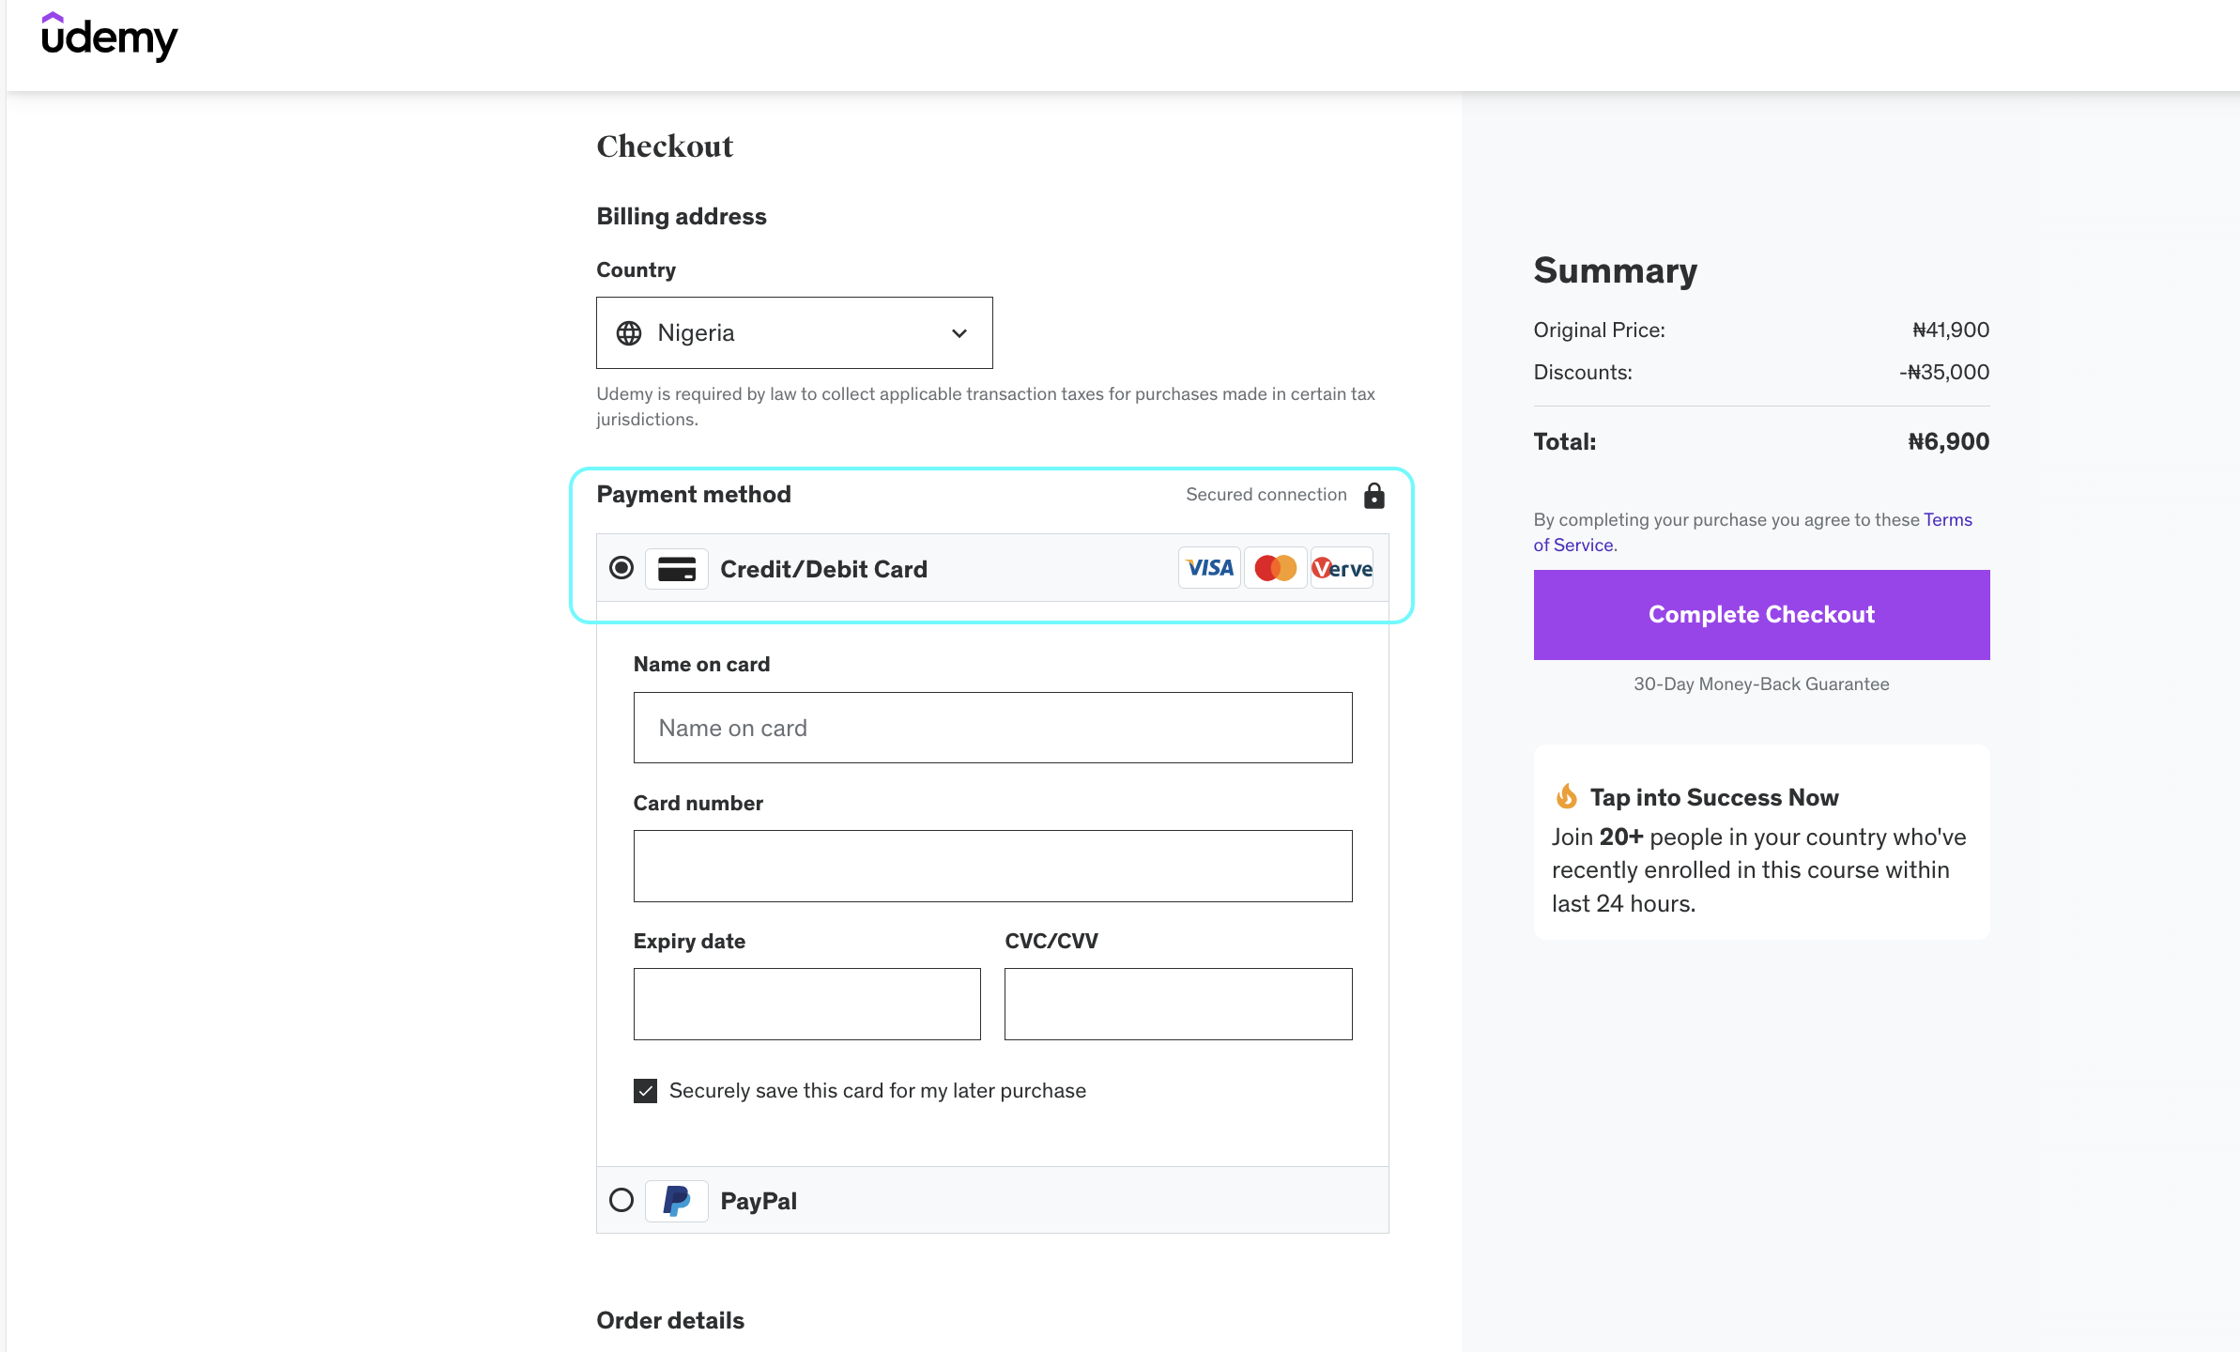Image resolution: width=2240 pixels, height=1352 pixels.
Task: Click the Verve payment icon
Action: pyautogui.click(x=1341, y=567)
